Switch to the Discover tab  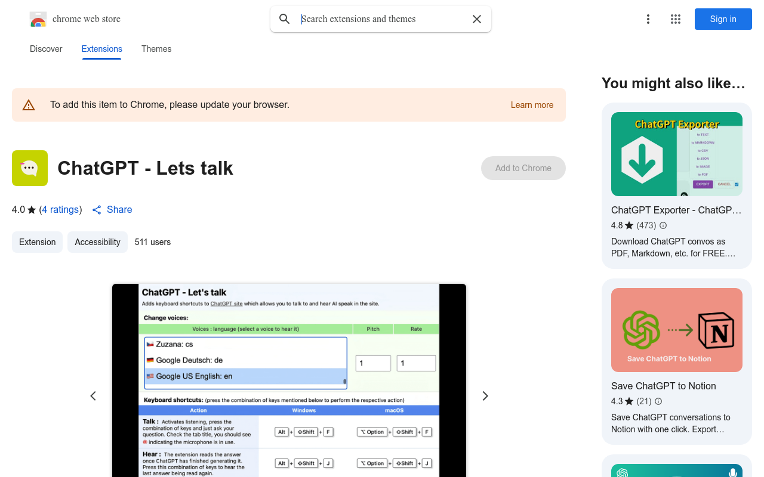coord(46,49)
